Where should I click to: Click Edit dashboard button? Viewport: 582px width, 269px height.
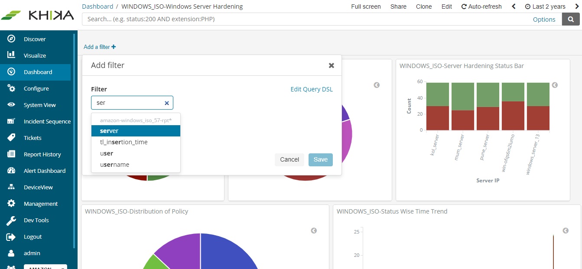tap(447, 6)
